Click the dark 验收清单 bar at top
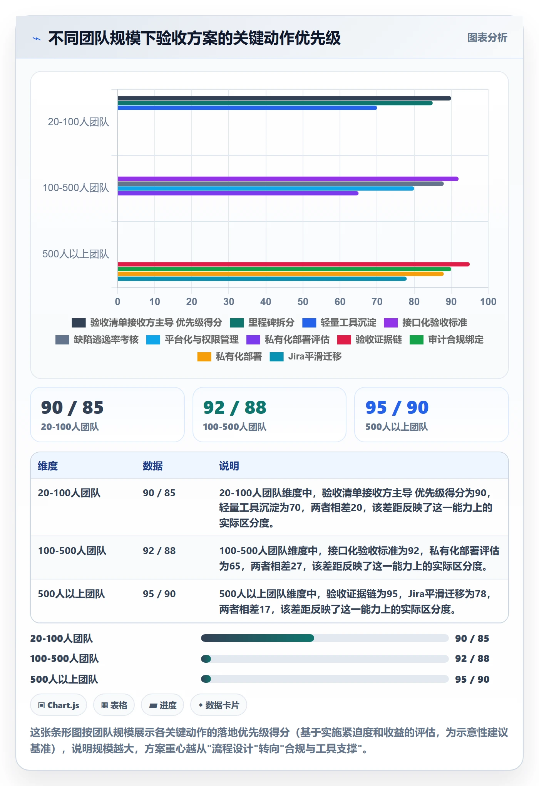This screenshot has height=786, width=539. pos(284,98)
